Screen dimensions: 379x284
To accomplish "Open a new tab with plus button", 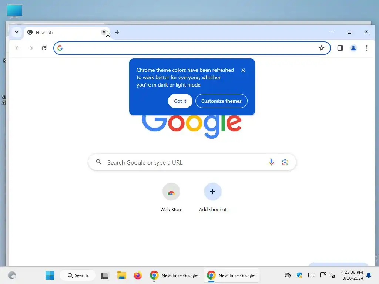I will click(x=117, y=32).
